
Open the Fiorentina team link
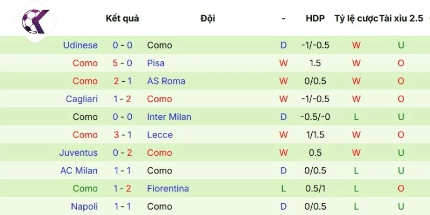(168, 189)
